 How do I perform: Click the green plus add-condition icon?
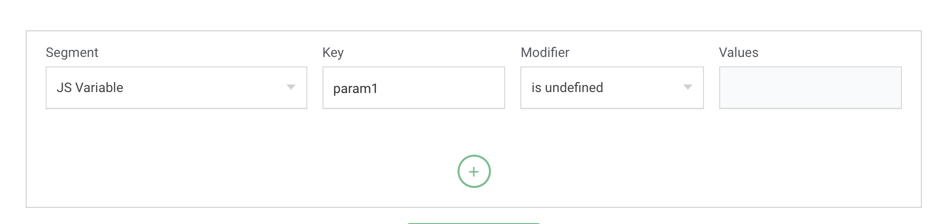[x=474, y=171]
